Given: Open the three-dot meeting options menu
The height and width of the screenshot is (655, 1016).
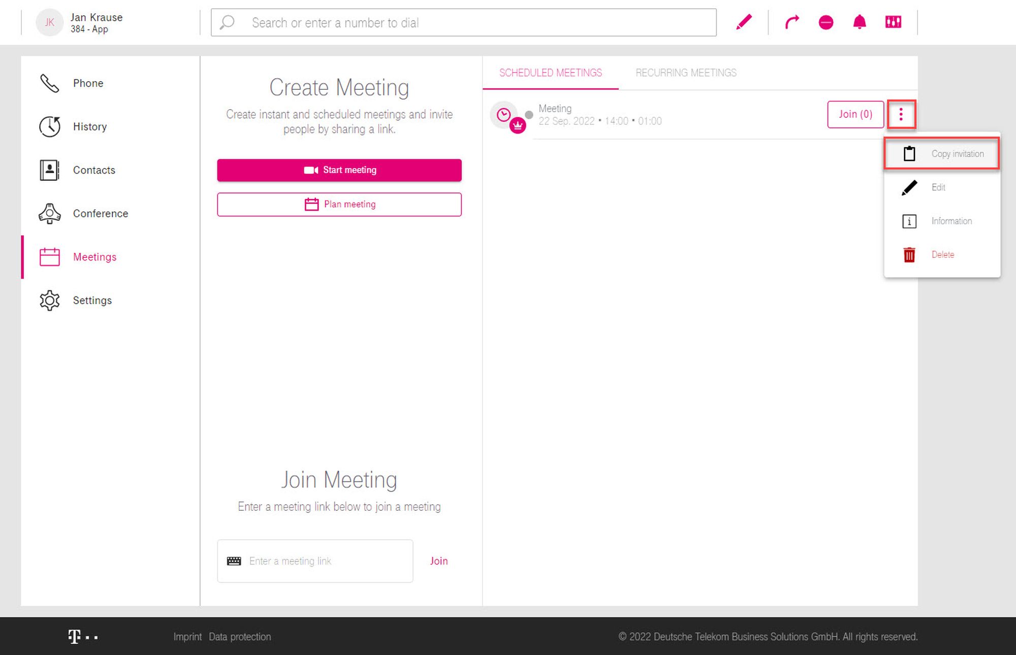Looking at the screenshot, I should [x=901, y=114].
